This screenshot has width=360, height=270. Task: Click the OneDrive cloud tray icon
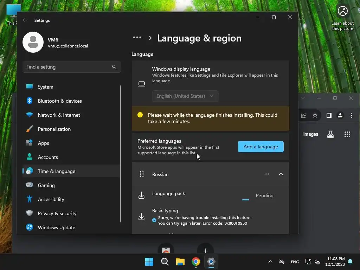click(x=282, y=262)
